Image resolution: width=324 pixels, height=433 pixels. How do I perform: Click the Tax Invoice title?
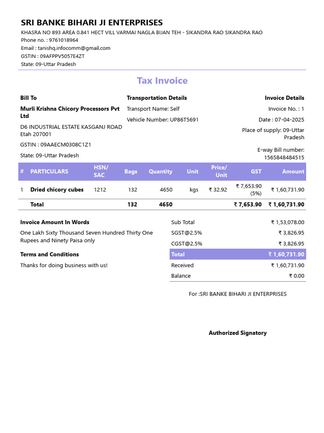tap(162, 81)
